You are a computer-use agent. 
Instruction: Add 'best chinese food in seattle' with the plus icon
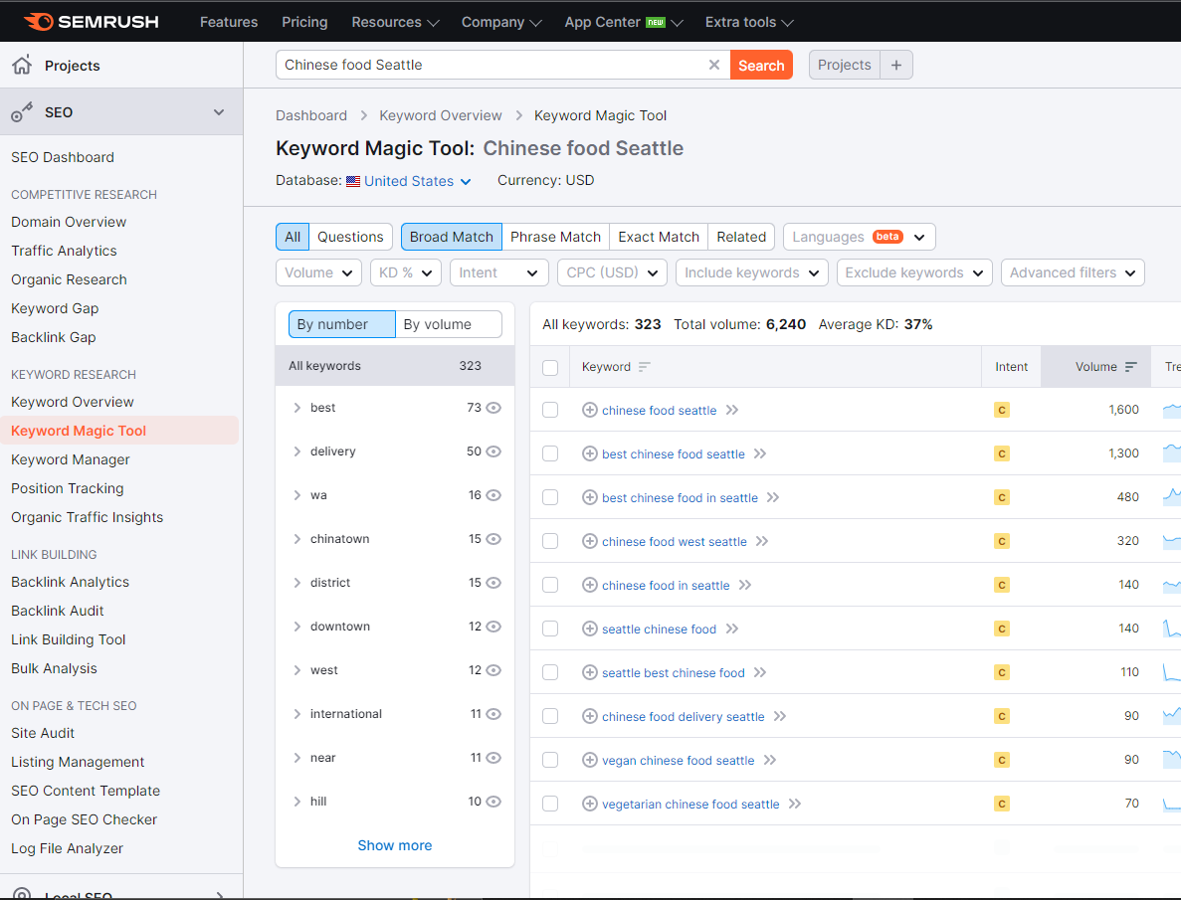pyautogui.click(x=590, y=497)
